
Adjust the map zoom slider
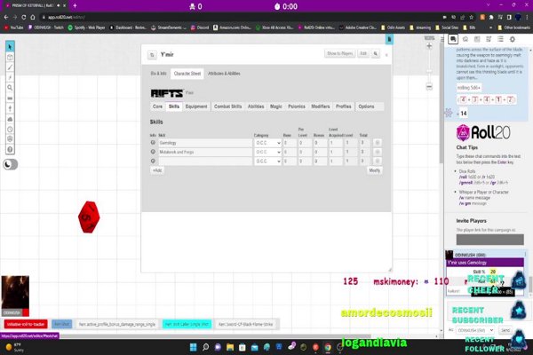click(429, 71)
